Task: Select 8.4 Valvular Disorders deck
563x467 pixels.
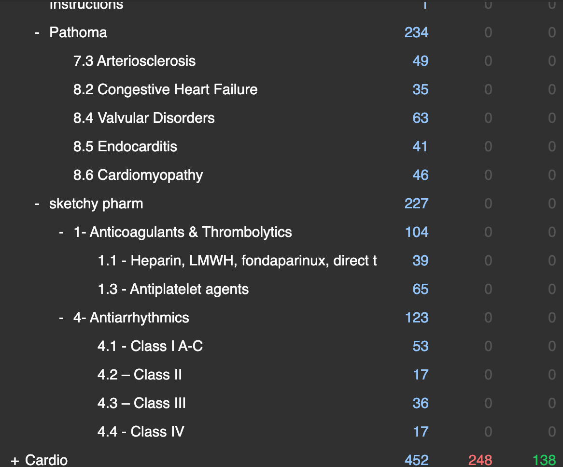Action: pos(144,118)
